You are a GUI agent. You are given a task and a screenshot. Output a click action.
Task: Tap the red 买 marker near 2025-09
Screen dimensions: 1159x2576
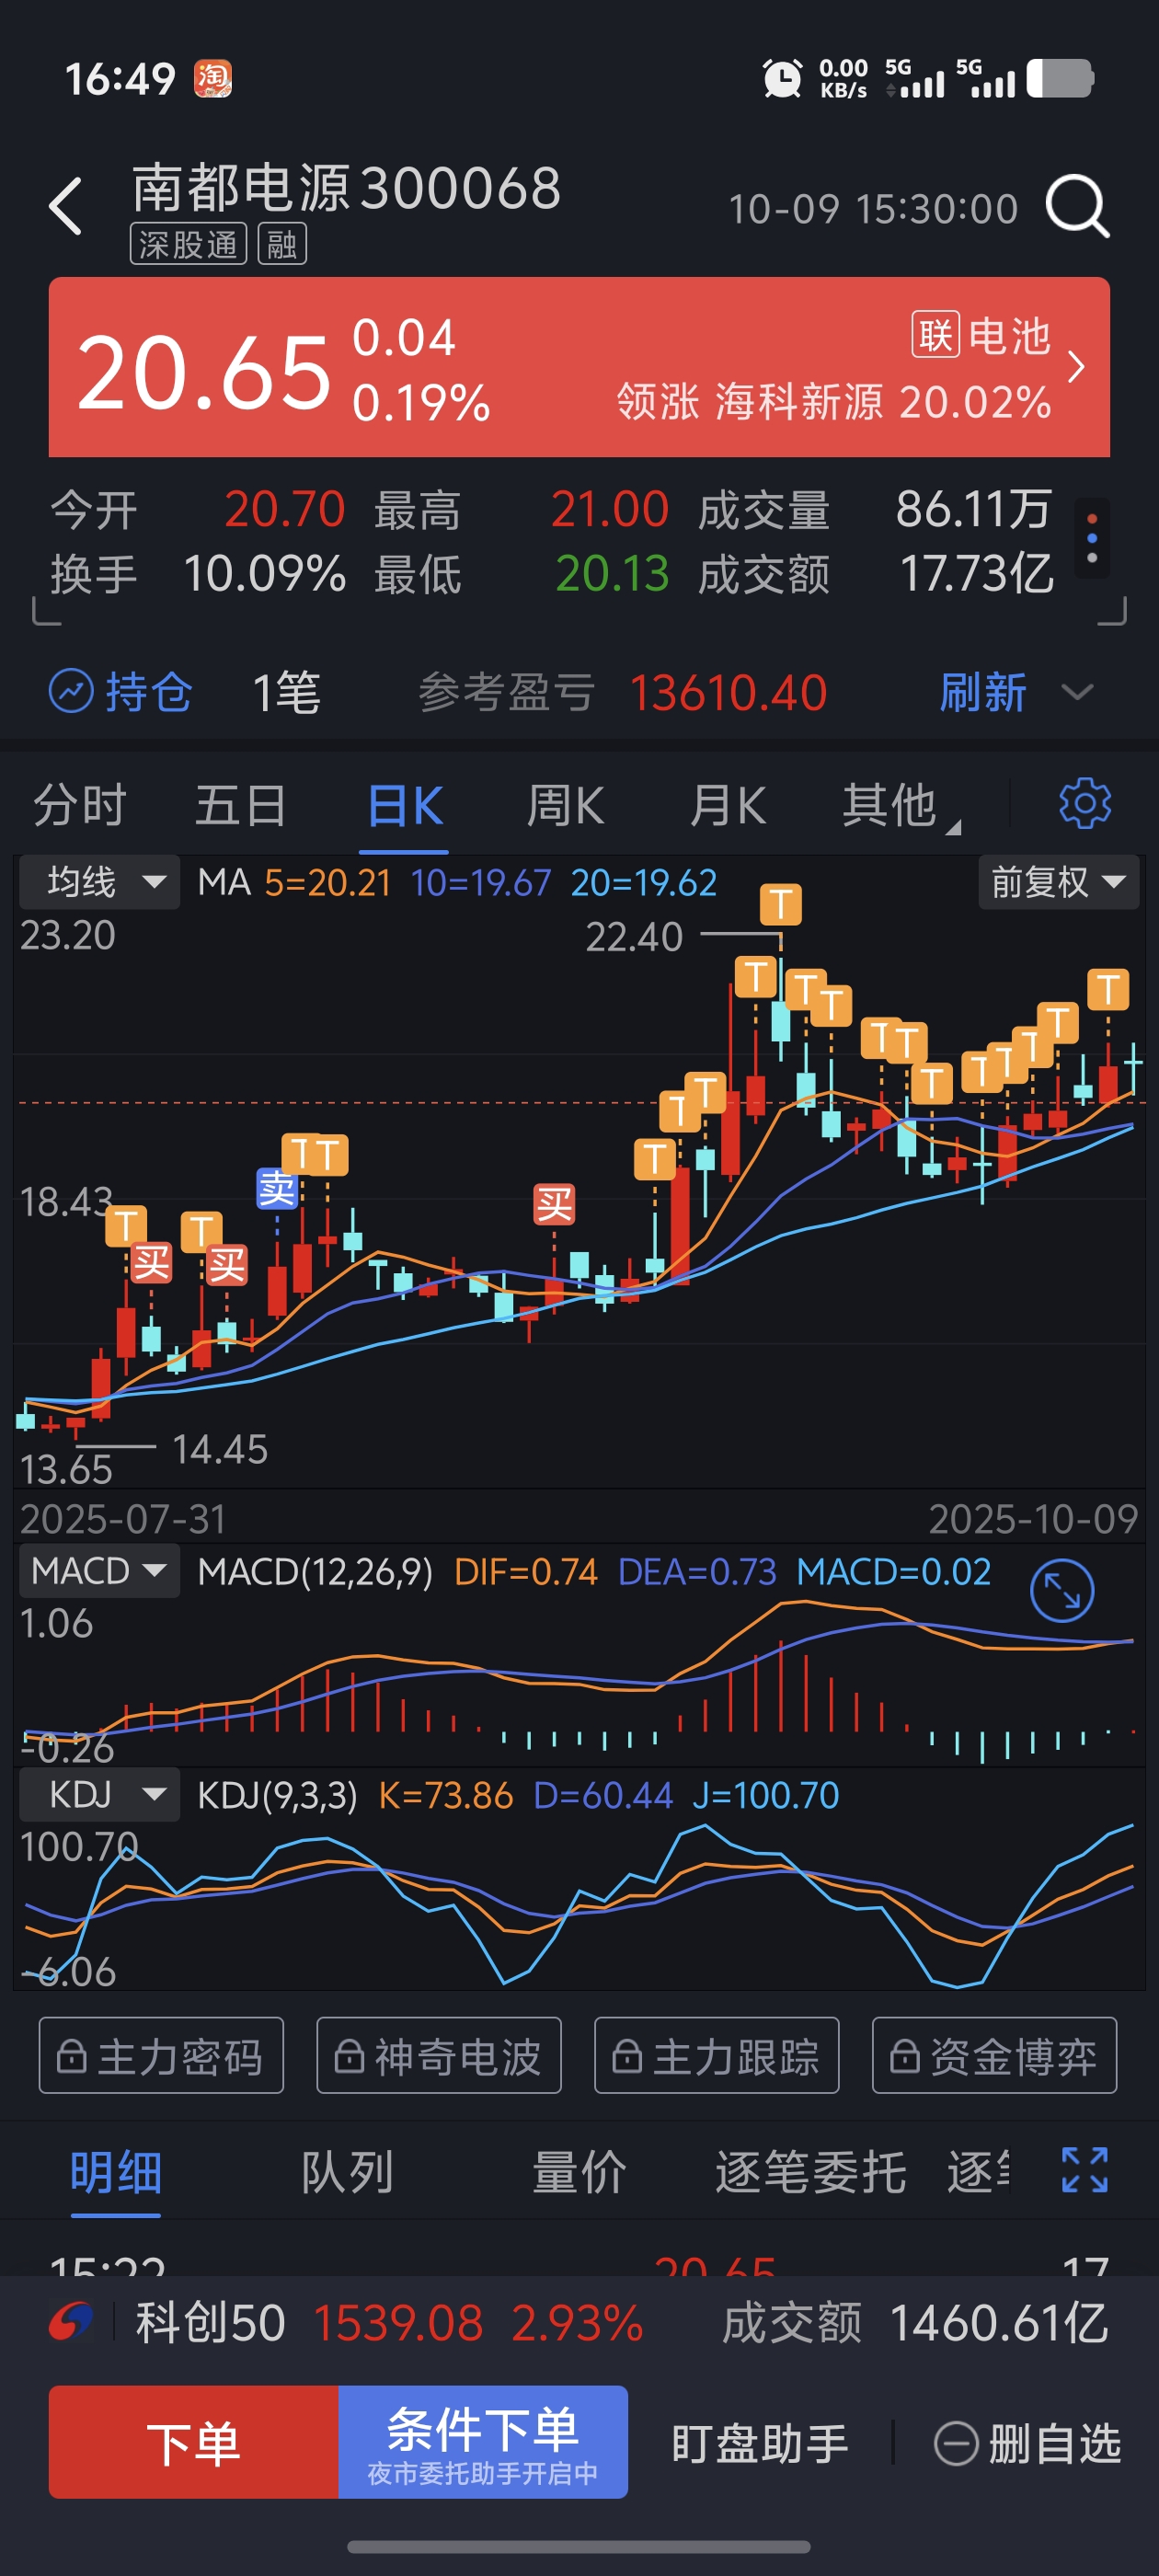554,1204
